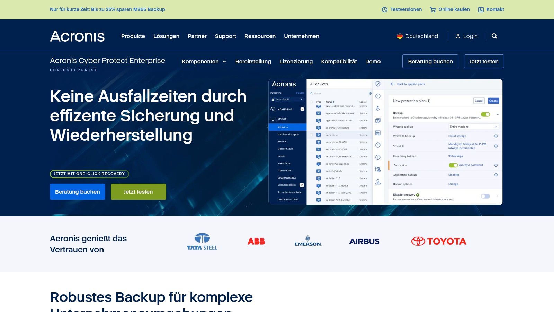
Task: Tick the checkbox on the ar-core-linux row
Action: [311, 135]
